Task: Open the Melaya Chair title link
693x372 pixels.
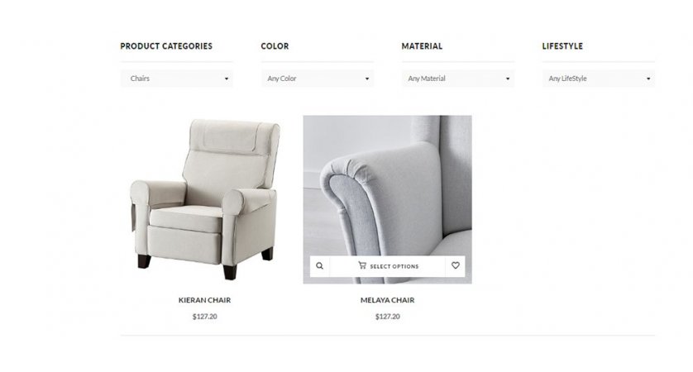Action: [x=388, y=300]
